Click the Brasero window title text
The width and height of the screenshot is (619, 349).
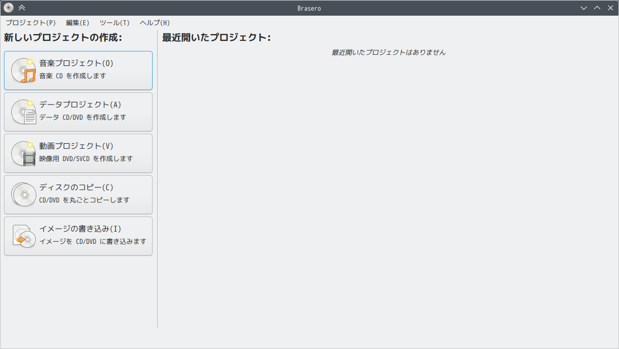click(x=309, y=8)
